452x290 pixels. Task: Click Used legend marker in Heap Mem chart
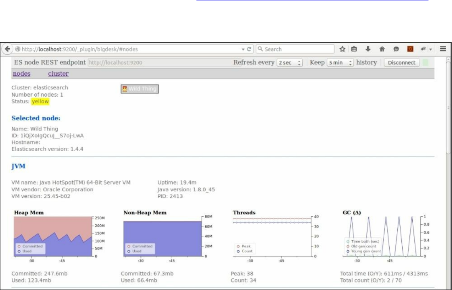[x=19, y=252]
